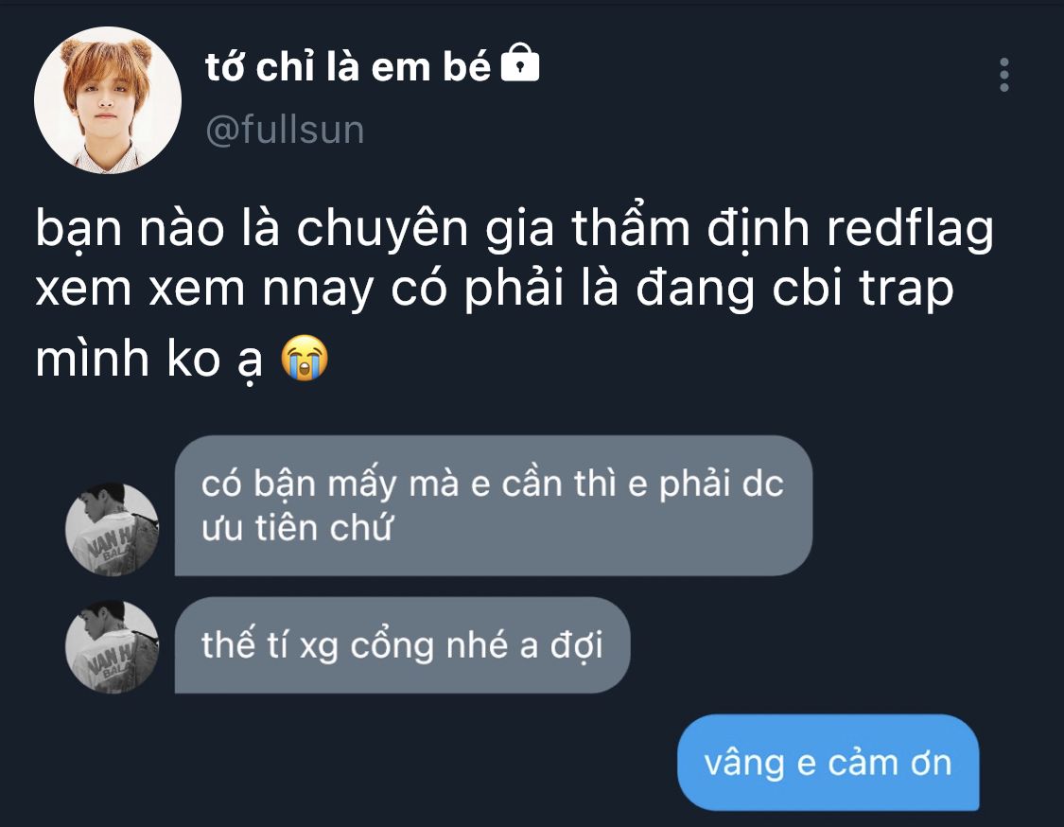The width and height of the screenshot is (1064, 827).
Task: Open sender avatar beside 'thế tí xg cổng' message
Action: tap(112, 646)
